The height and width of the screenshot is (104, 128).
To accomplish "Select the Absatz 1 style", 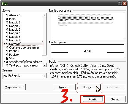I will 23,15.
